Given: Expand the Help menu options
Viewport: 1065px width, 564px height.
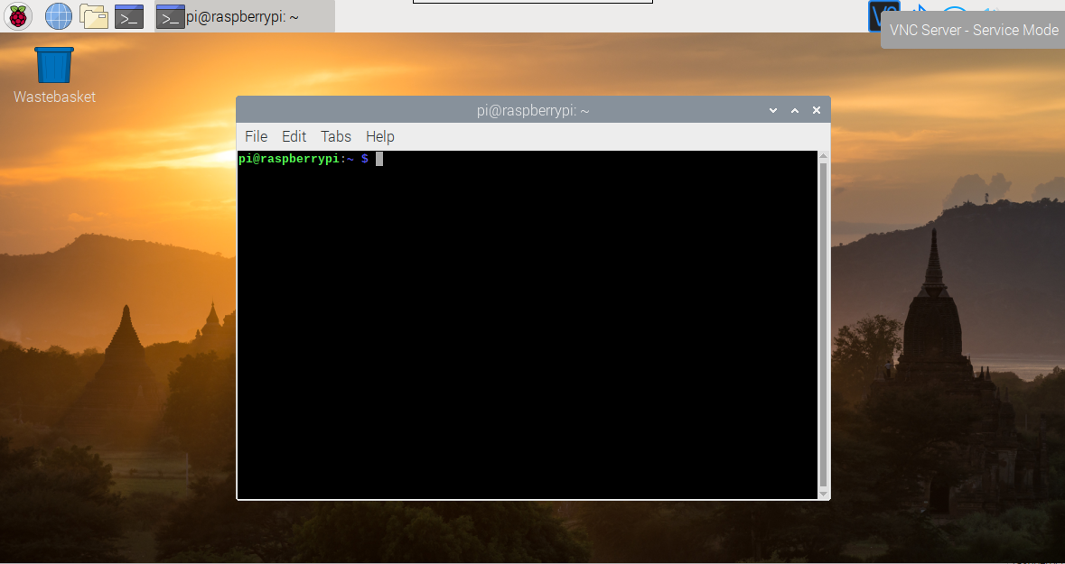Looking at the screenshot, I should (379, 136).
